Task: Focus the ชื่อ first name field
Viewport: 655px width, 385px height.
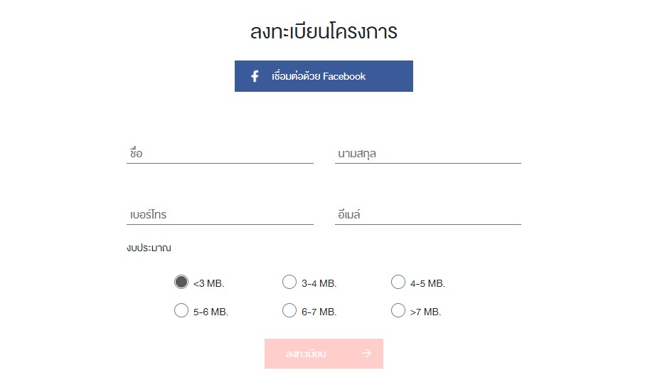Action: (220, 154)
